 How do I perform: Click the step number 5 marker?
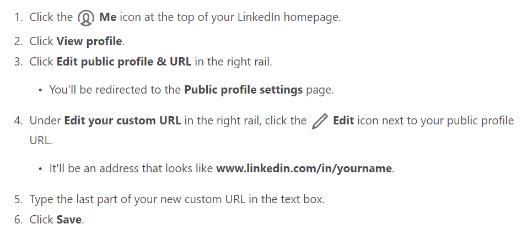(x=18, y=199)
